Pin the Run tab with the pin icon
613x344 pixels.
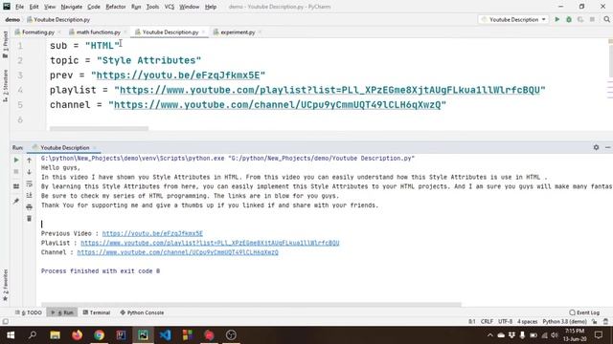[16, 202]
